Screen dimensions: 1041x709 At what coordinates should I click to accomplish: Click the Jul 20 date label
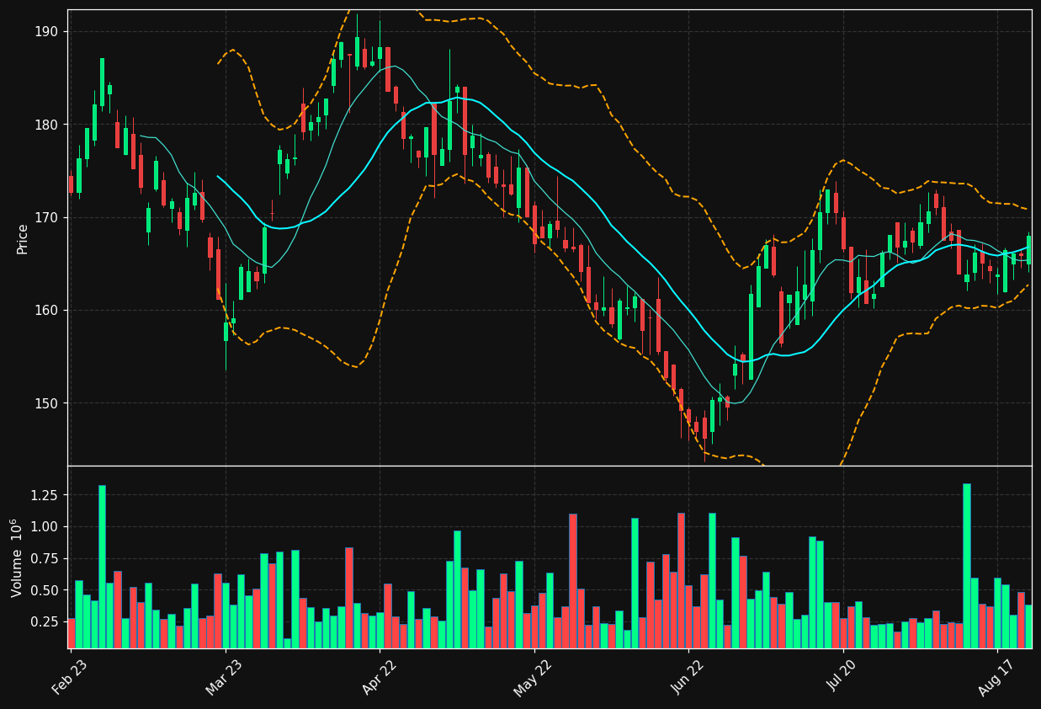(x=842, y=677)
